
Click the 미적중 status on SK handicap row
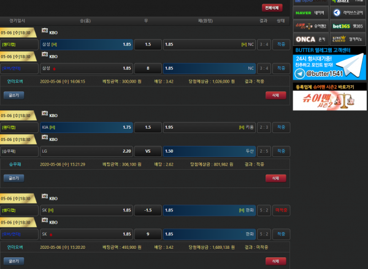coord(281,210)
